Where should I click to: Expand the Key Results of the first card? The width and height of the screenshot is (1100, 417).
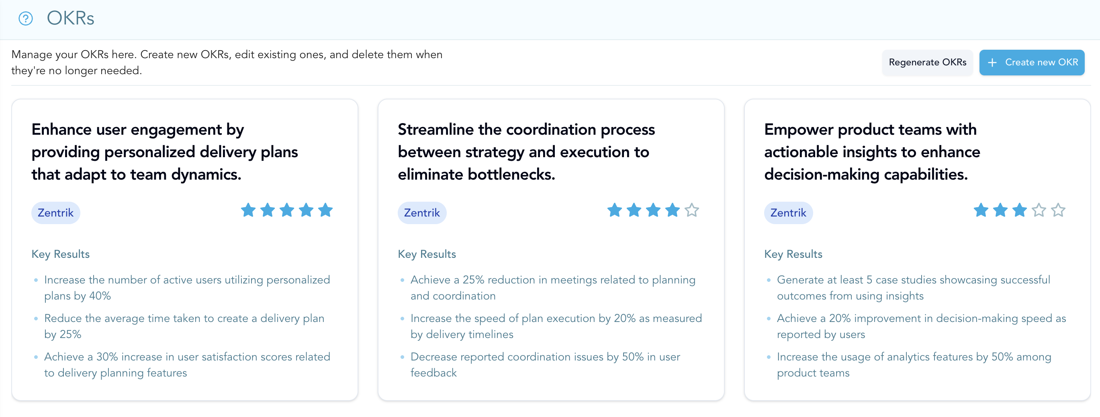tap(60, 254)
